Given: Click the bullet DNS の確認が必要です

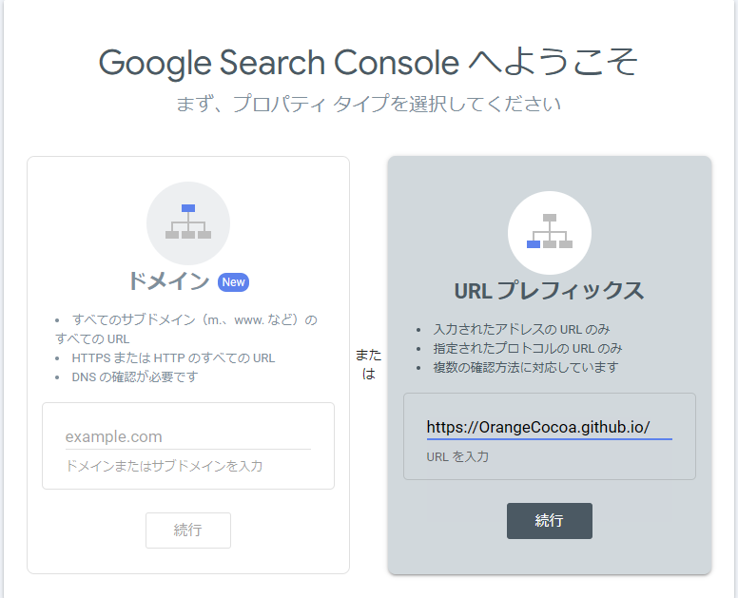Looking at the screenshot, I should [x=135, y=376].
